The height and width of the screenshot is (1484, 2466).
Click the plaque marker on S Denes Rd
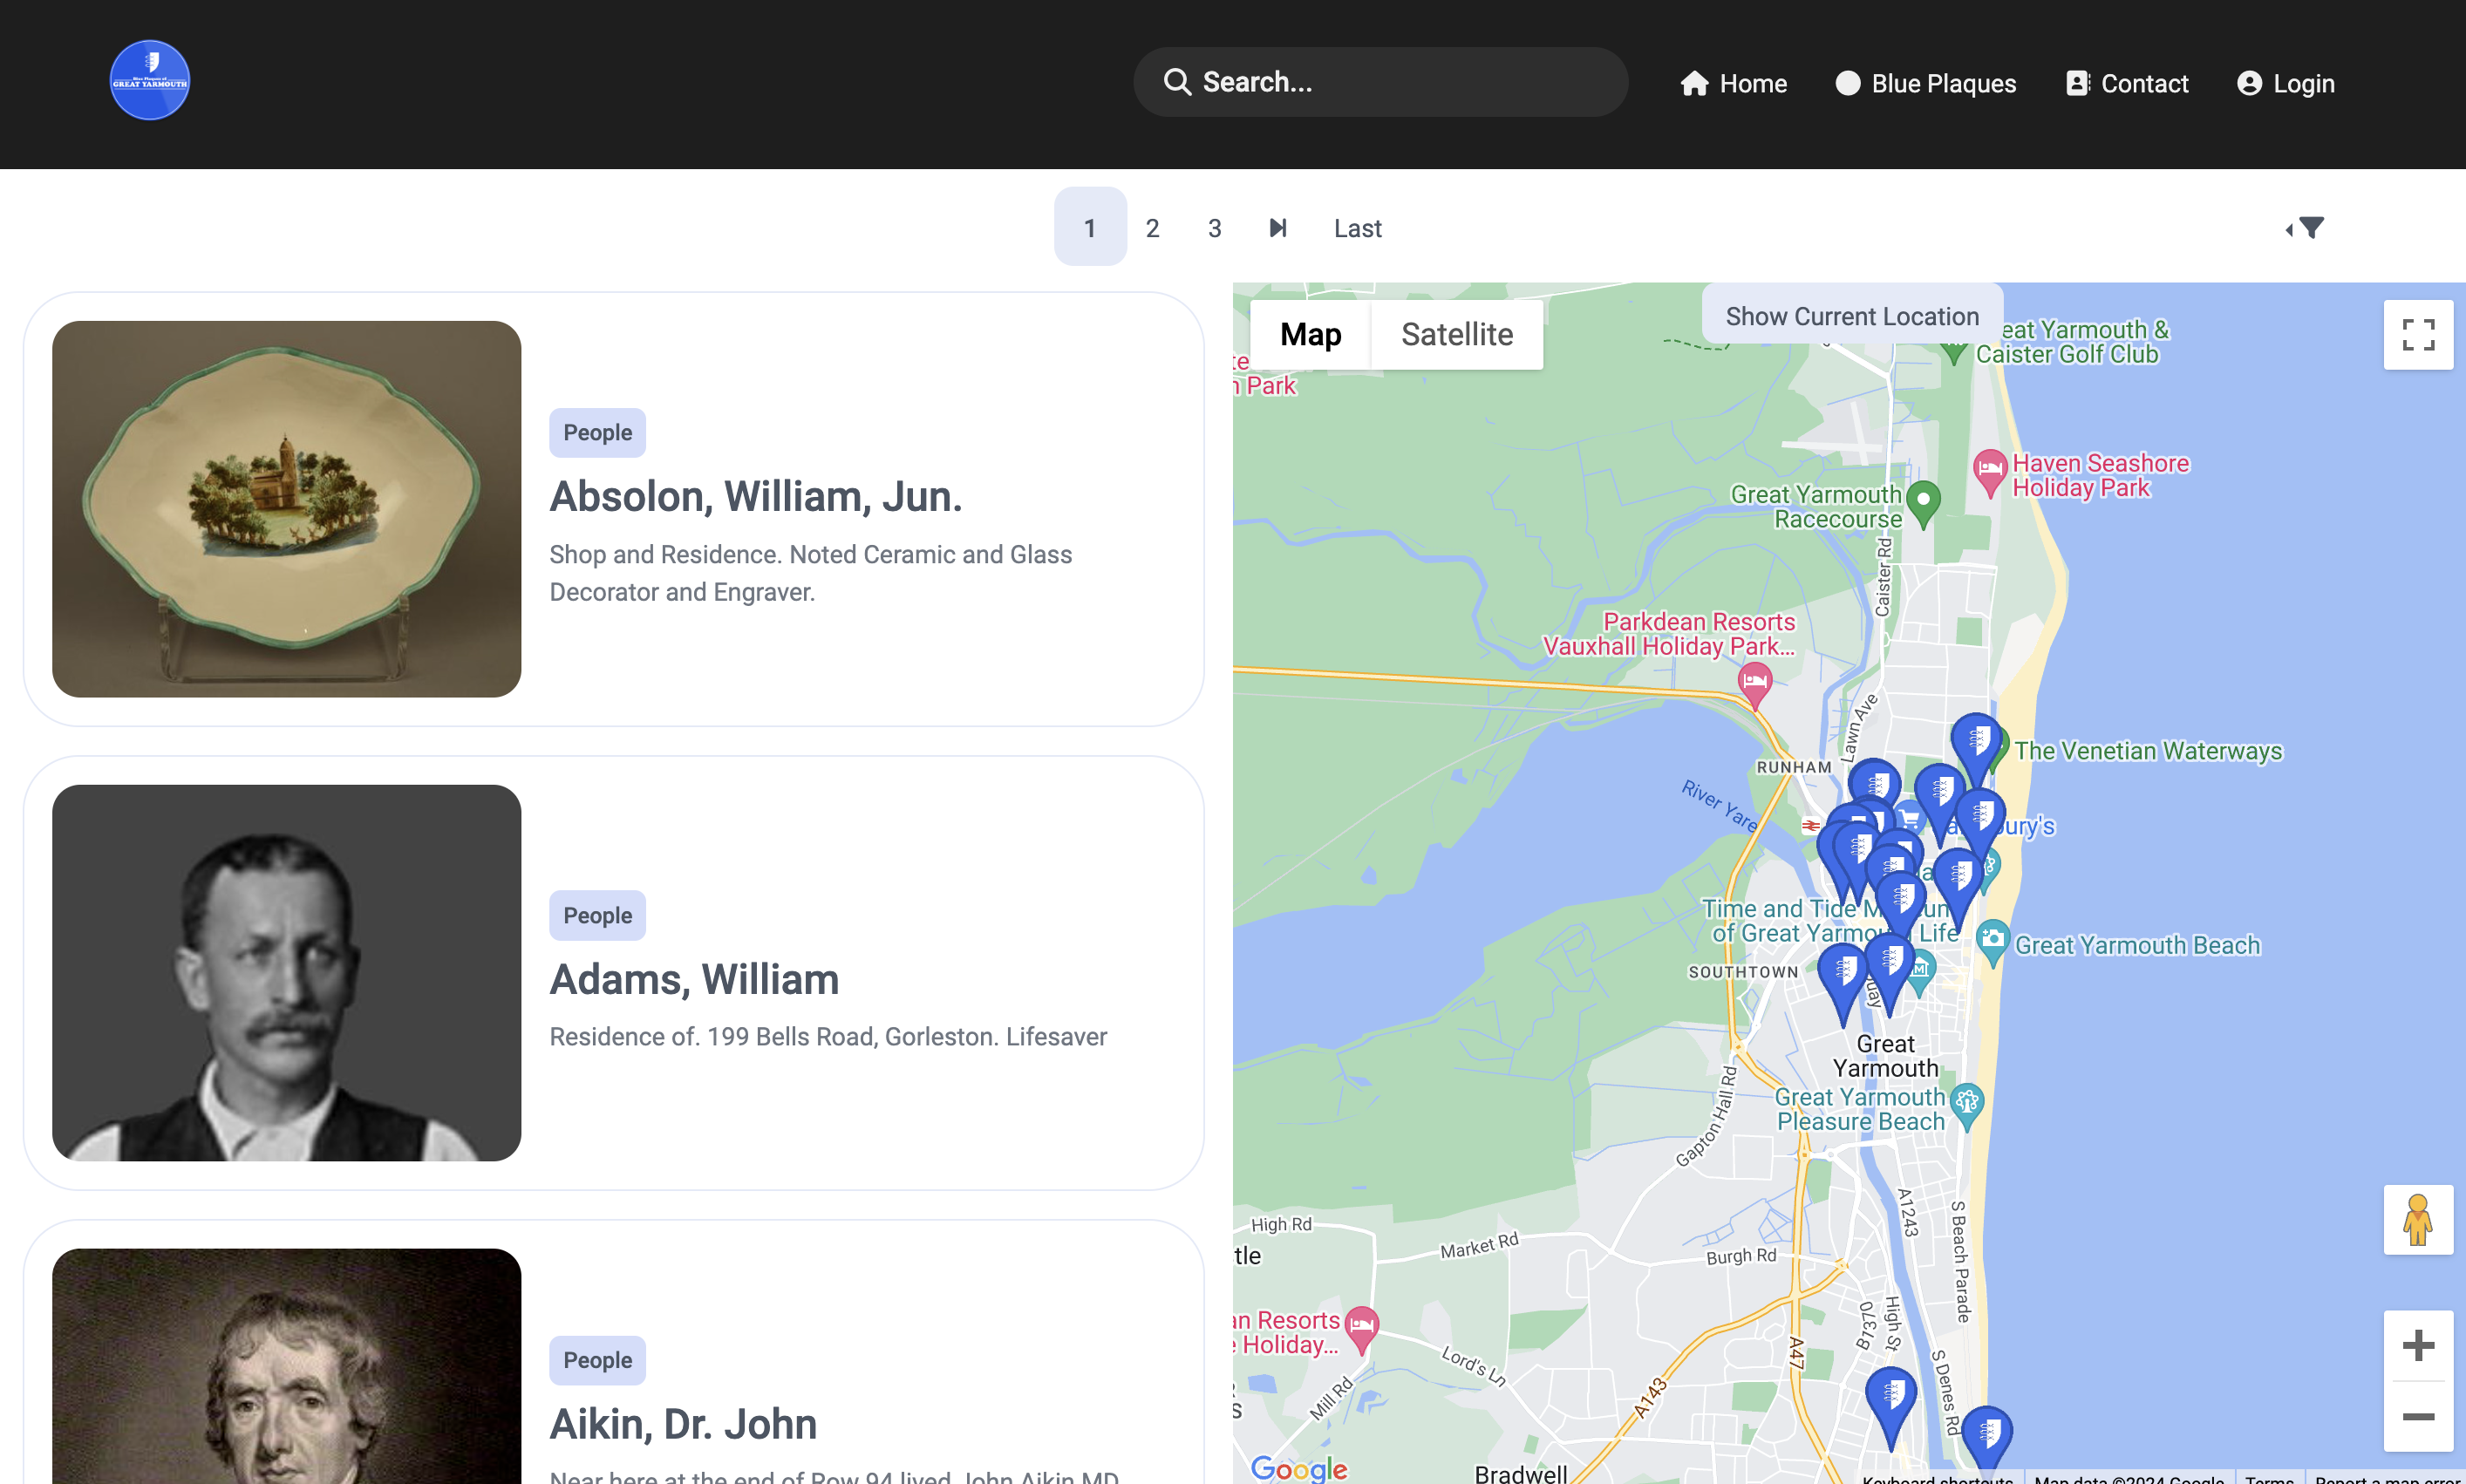(1986, 1438)
